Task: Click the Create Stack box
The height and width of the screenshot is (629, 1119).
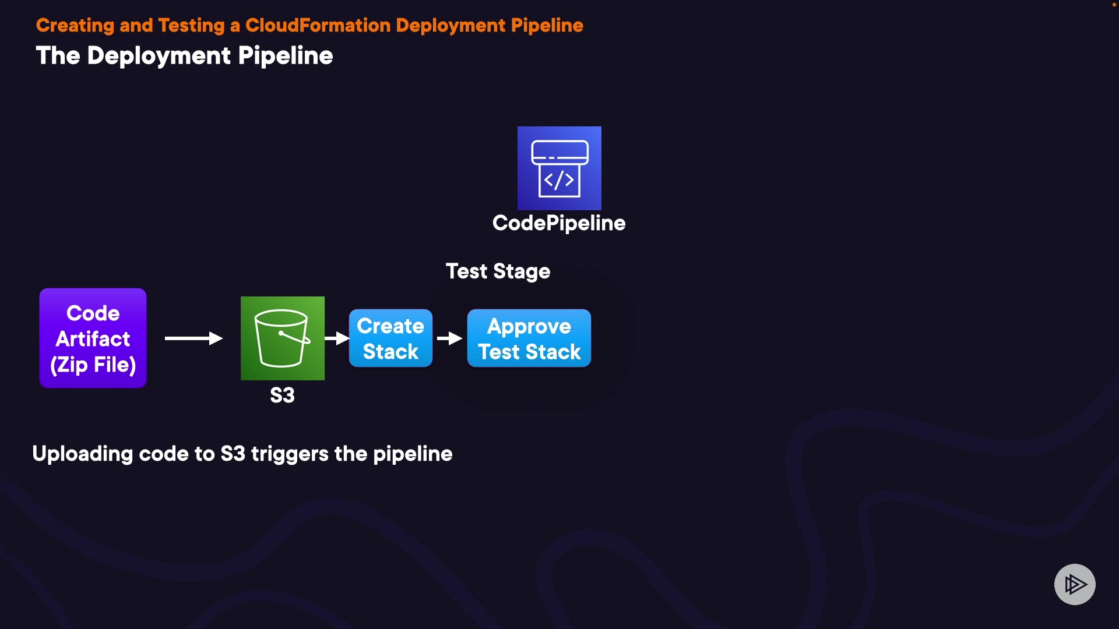Action: (390, 338)
